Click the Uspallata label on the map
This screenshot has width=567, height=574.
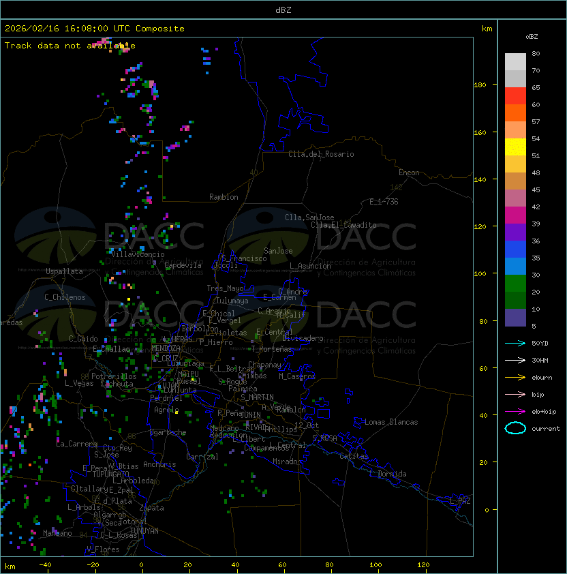(64, 271)
